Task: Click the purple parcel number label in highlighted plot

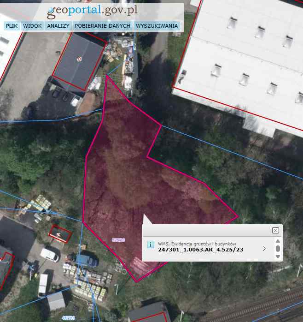Action: pyautogui.click(x=118, y=240)
